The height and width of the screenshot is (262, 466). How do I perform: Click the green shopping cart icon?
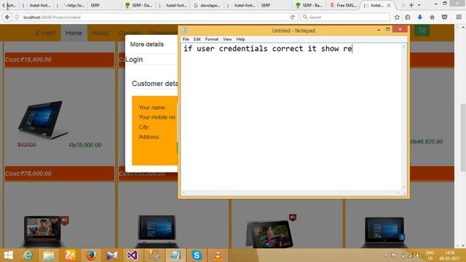(x=422, y=31)
